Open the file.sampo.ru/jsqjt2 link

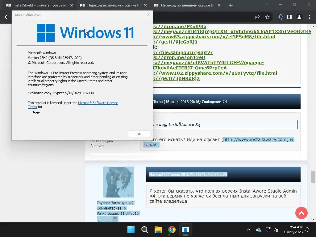[183, 52]
